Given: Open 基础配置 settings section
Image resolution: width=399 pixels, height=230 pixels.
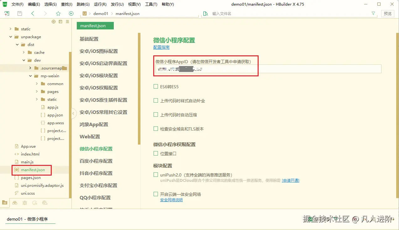Looking at the screenshot, I should coord(89,39).
